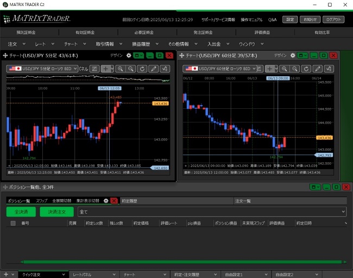This screenshot has height=278, width=353.
Task: Click the plus icon in bottom tab bar
Action: coord(6,274)
